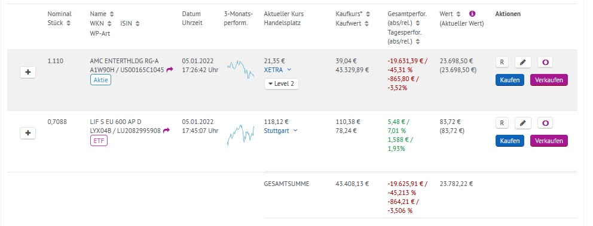The height and width of the screenshot is (226, 593).
Task: Open the XETRA trading venue dropdown
Action: (x=277, y=69)
